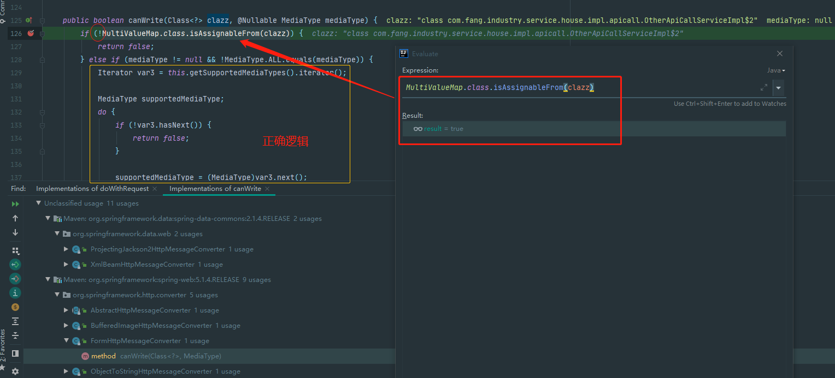Click the Collapse All icon in Find panel
This screenshot has width=835, height=378.
[15, 335]
